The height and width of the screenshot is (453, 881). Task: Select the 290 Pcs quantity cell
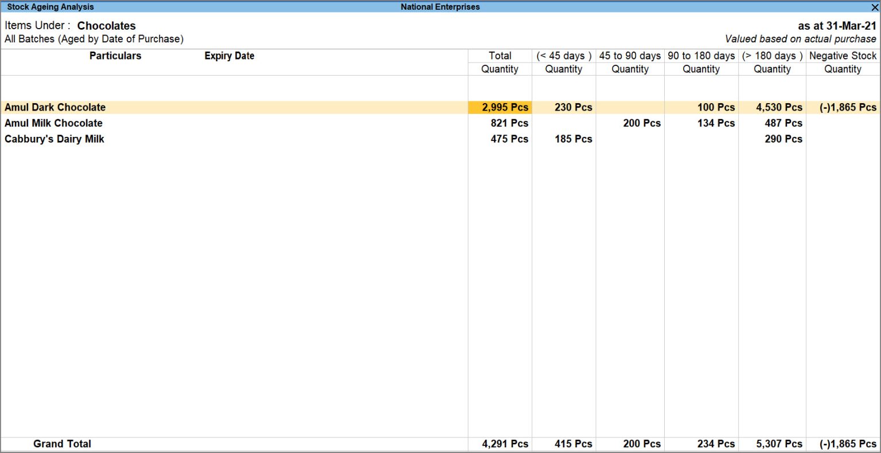(783, 139)
